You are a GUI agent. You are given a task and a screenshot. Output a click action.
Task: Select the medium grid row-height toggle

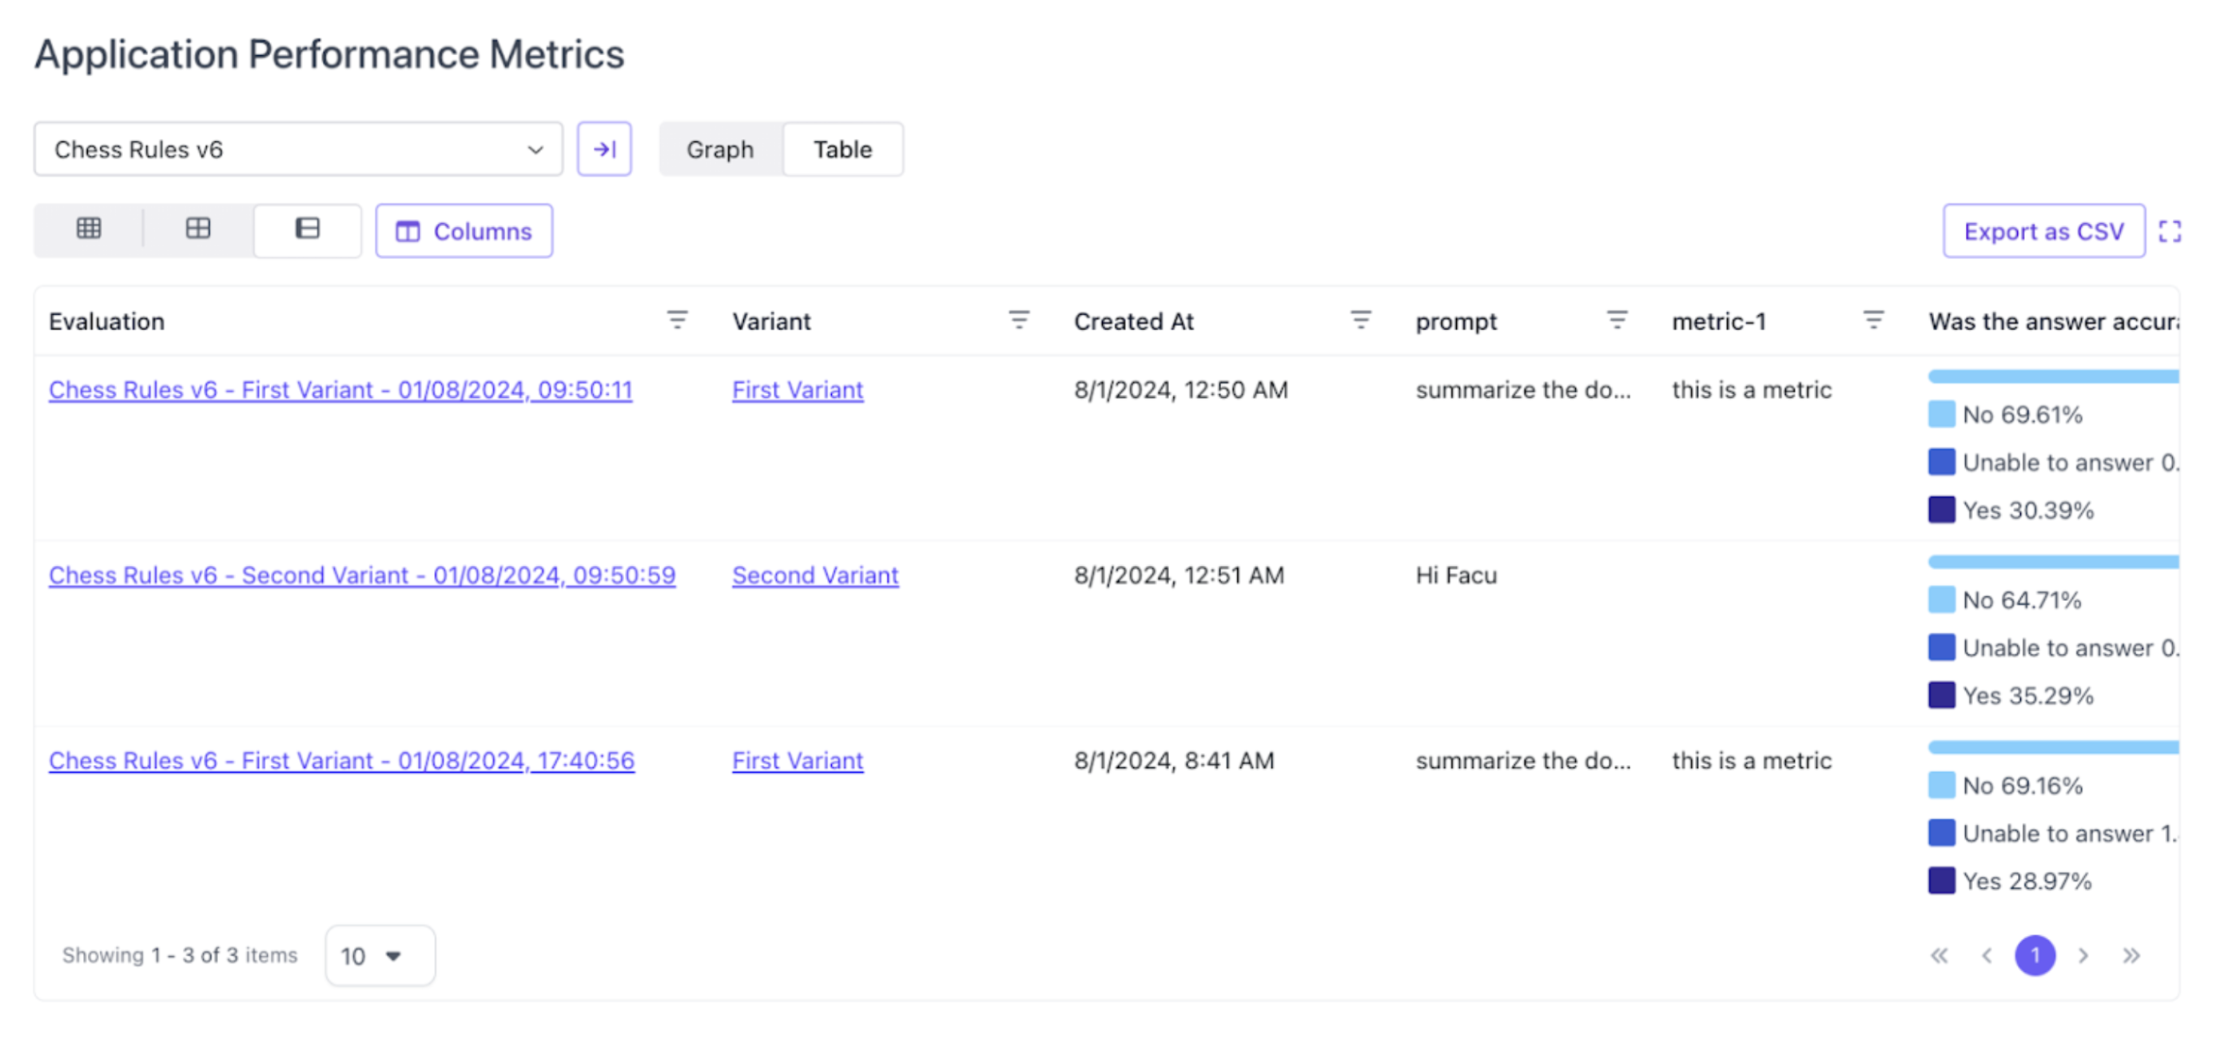click(198, 229)
